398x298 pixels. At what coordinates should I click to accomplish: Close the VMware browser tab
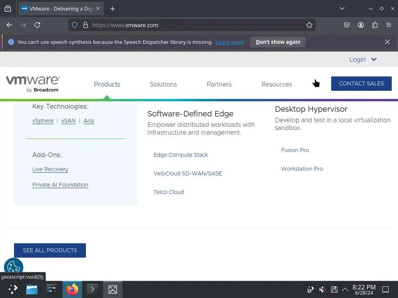[98, 9]
